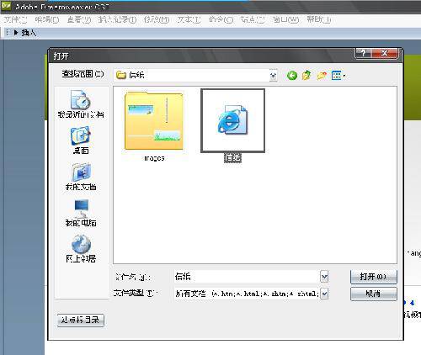
Task: Open the 文件 menu in menu bar
Action: tap(15, 19)
